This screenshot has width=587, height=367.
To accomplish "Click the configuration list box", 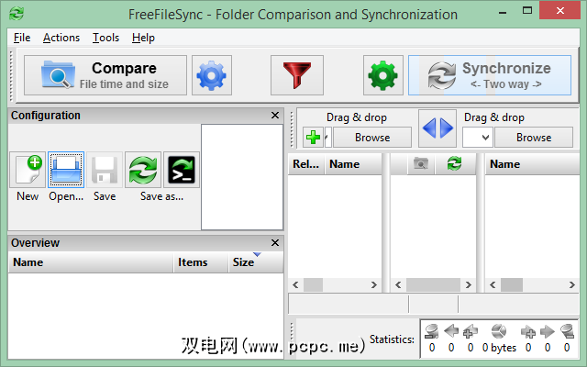I will [x=242, y=177].
